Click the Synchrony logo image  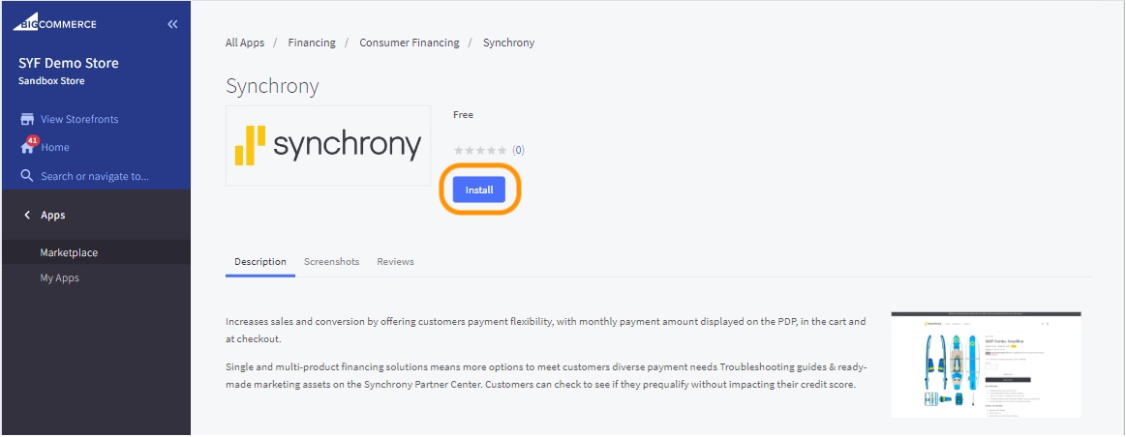click(328, 146)
